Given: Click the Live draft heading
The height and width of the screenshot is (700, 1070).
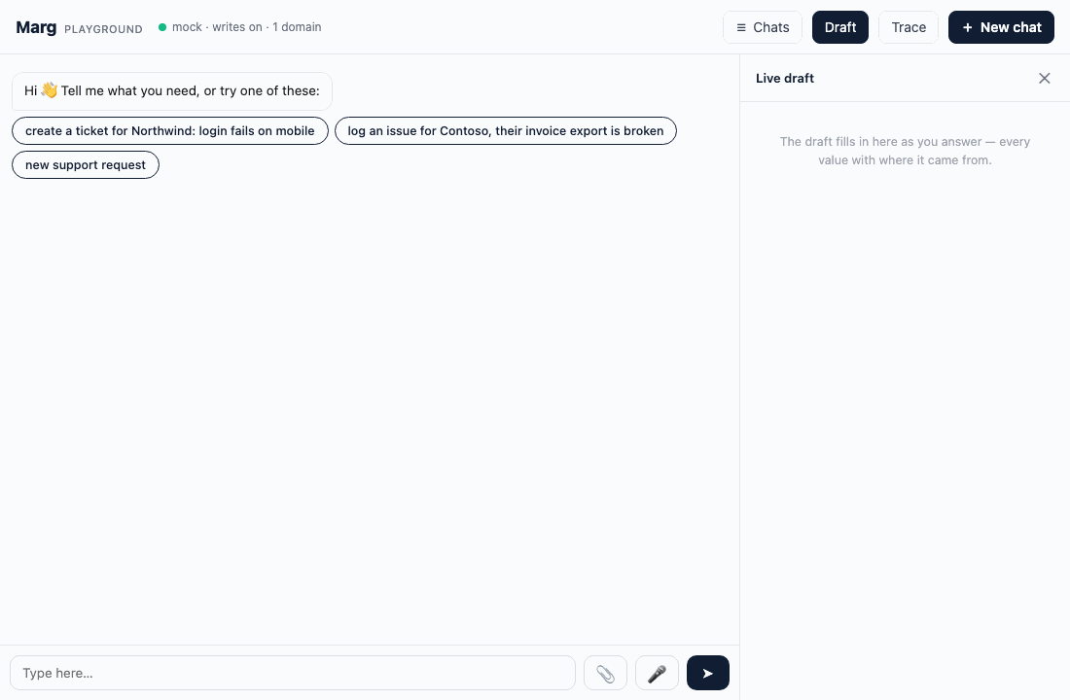Looking at the screenshot, I should pos(785,79).
